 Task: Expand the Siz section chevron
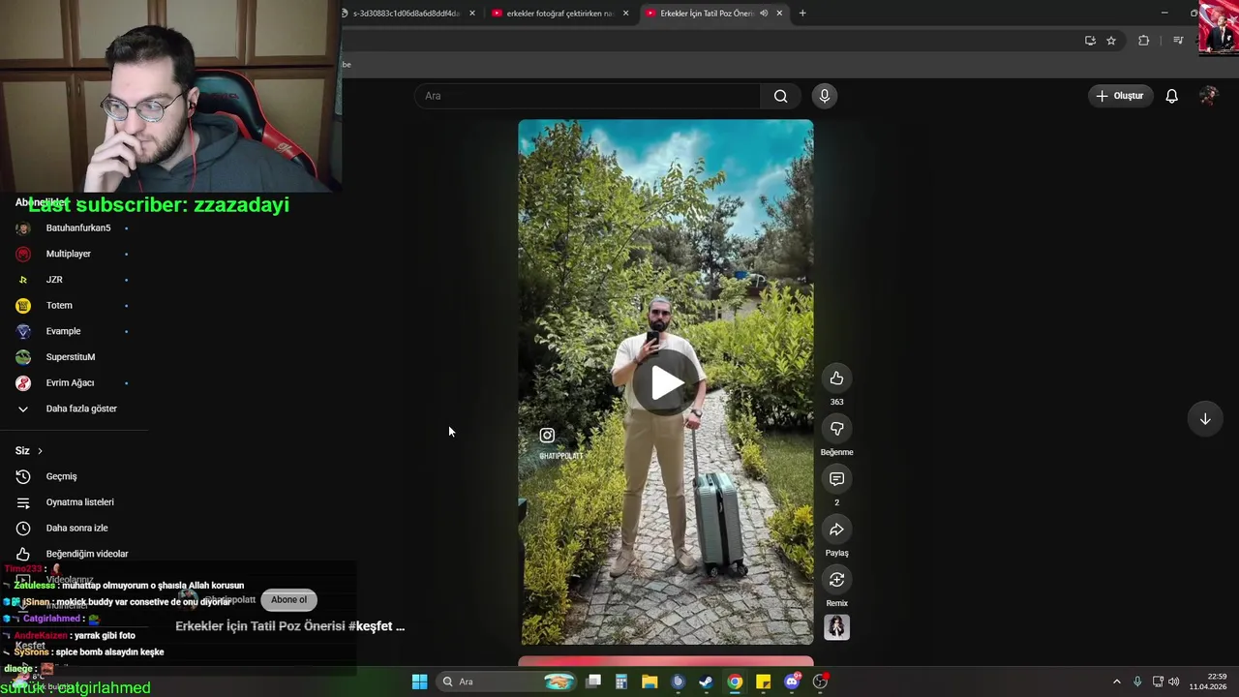40,451
